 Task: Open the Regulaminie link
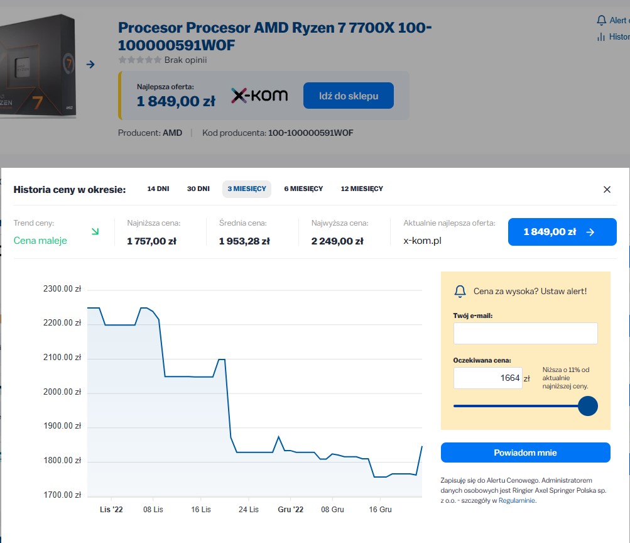pyautogui.click(x=517, y=500)
